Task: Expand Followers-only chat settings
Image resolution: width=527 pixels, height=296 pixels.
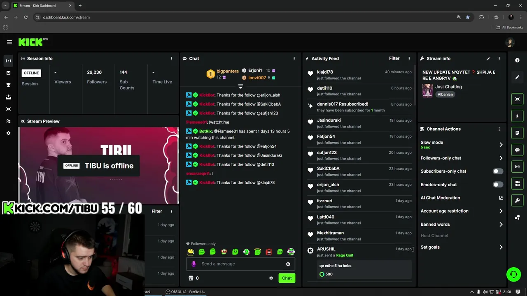Action: (x=462, y=158)
